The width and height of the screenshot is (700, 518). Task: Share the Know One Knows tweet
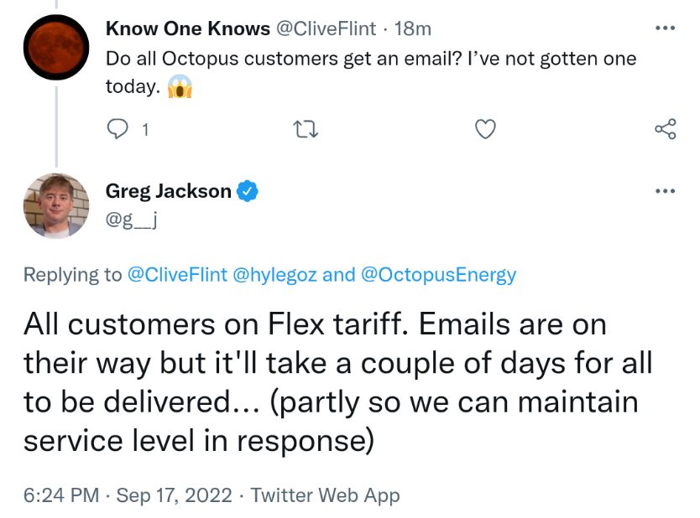[665, 129]
